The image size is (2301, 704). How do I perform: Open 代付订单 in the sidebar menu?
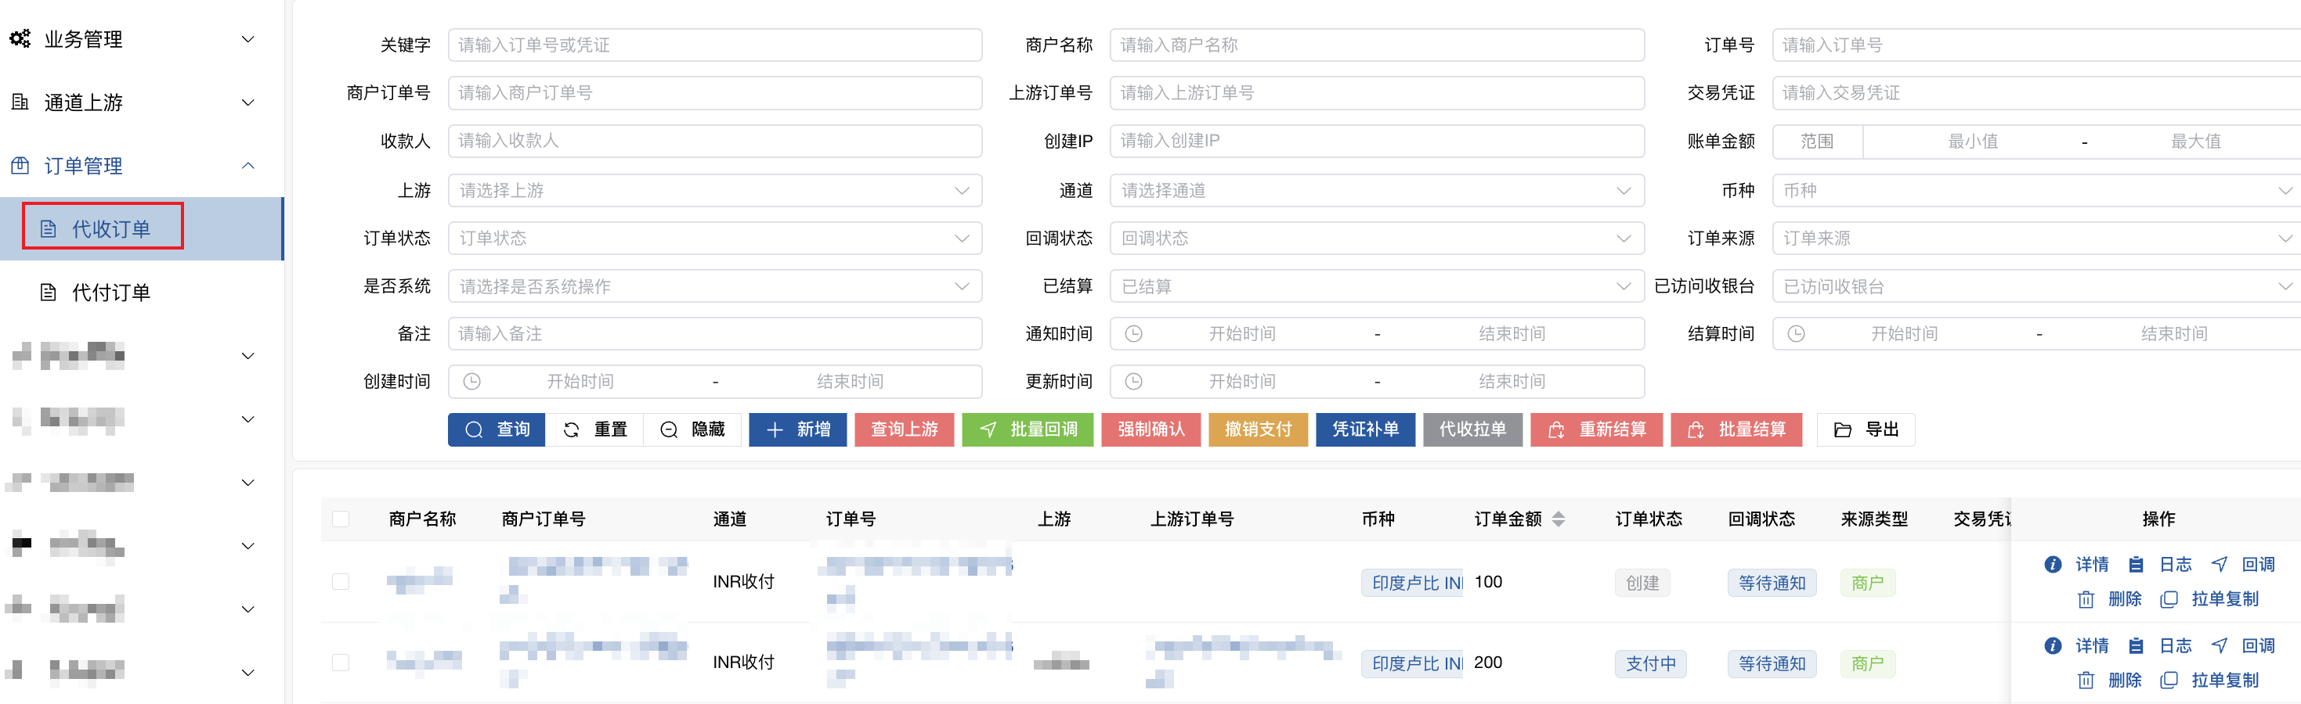110,293
